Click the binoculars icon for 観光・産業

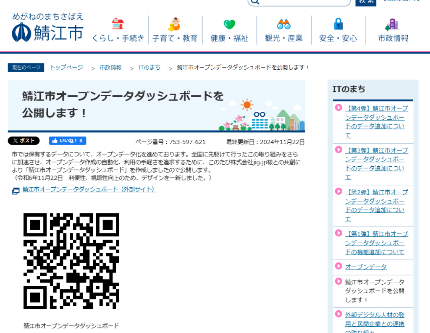pos(284,24)
